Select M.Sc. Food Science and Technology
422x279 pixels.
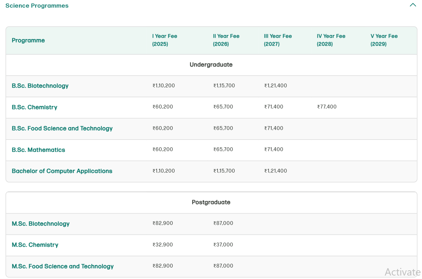[63, 266]
